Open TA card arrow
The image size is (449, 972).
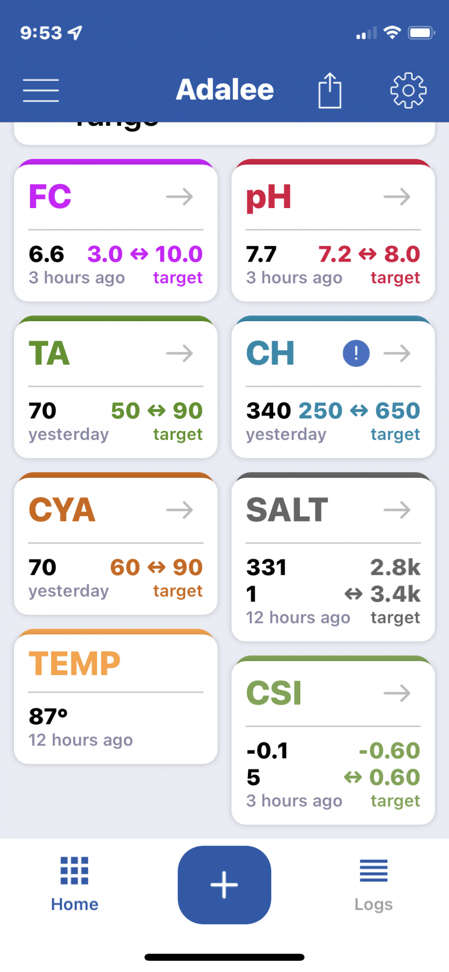(x=180, y=353)
